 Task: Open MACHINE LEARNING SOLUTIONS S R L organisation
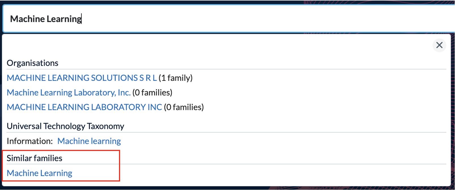click(82, 78)
